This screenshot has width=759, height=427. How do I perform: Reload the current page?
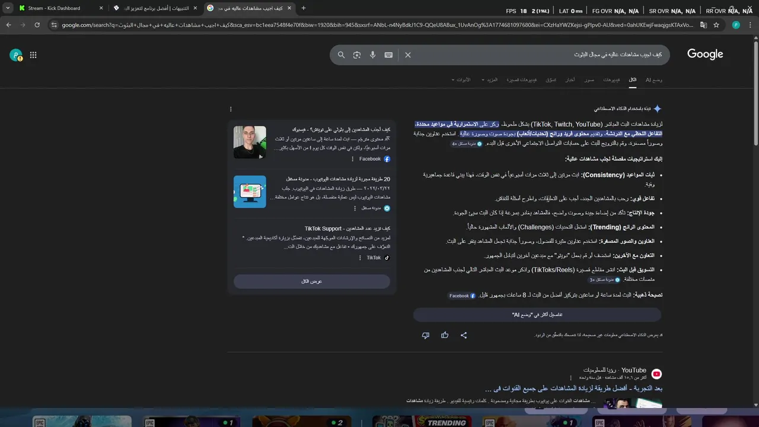[x=37, y=25]
